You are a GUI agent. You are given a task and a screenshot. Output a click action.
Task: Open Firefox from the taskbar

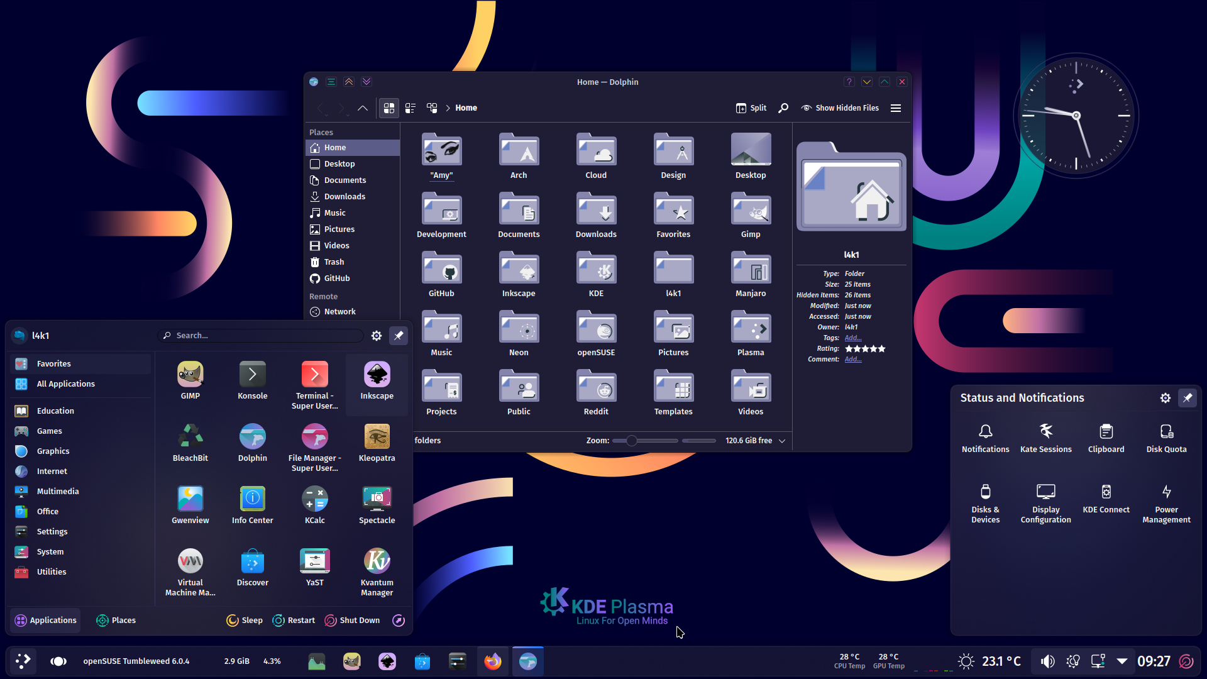click(x=493, y=661)
